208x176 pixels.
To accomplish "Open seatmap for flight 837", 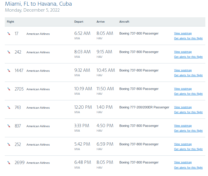I will (x=183, y=126).
